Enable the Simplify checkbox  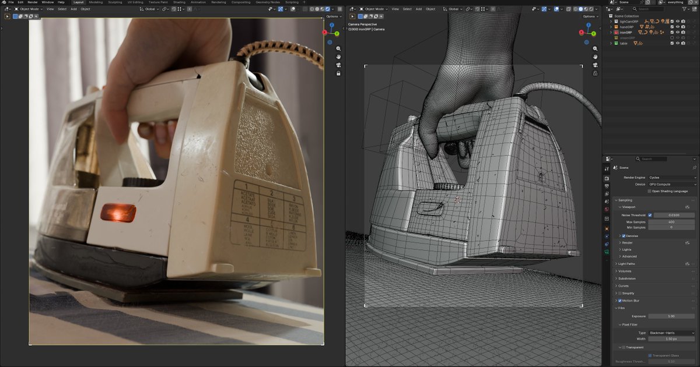click(619, 293)
